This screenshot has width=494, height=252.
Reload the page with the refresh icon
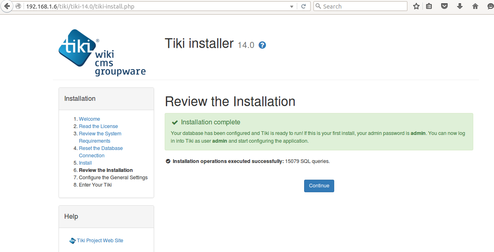pos(303,7)
